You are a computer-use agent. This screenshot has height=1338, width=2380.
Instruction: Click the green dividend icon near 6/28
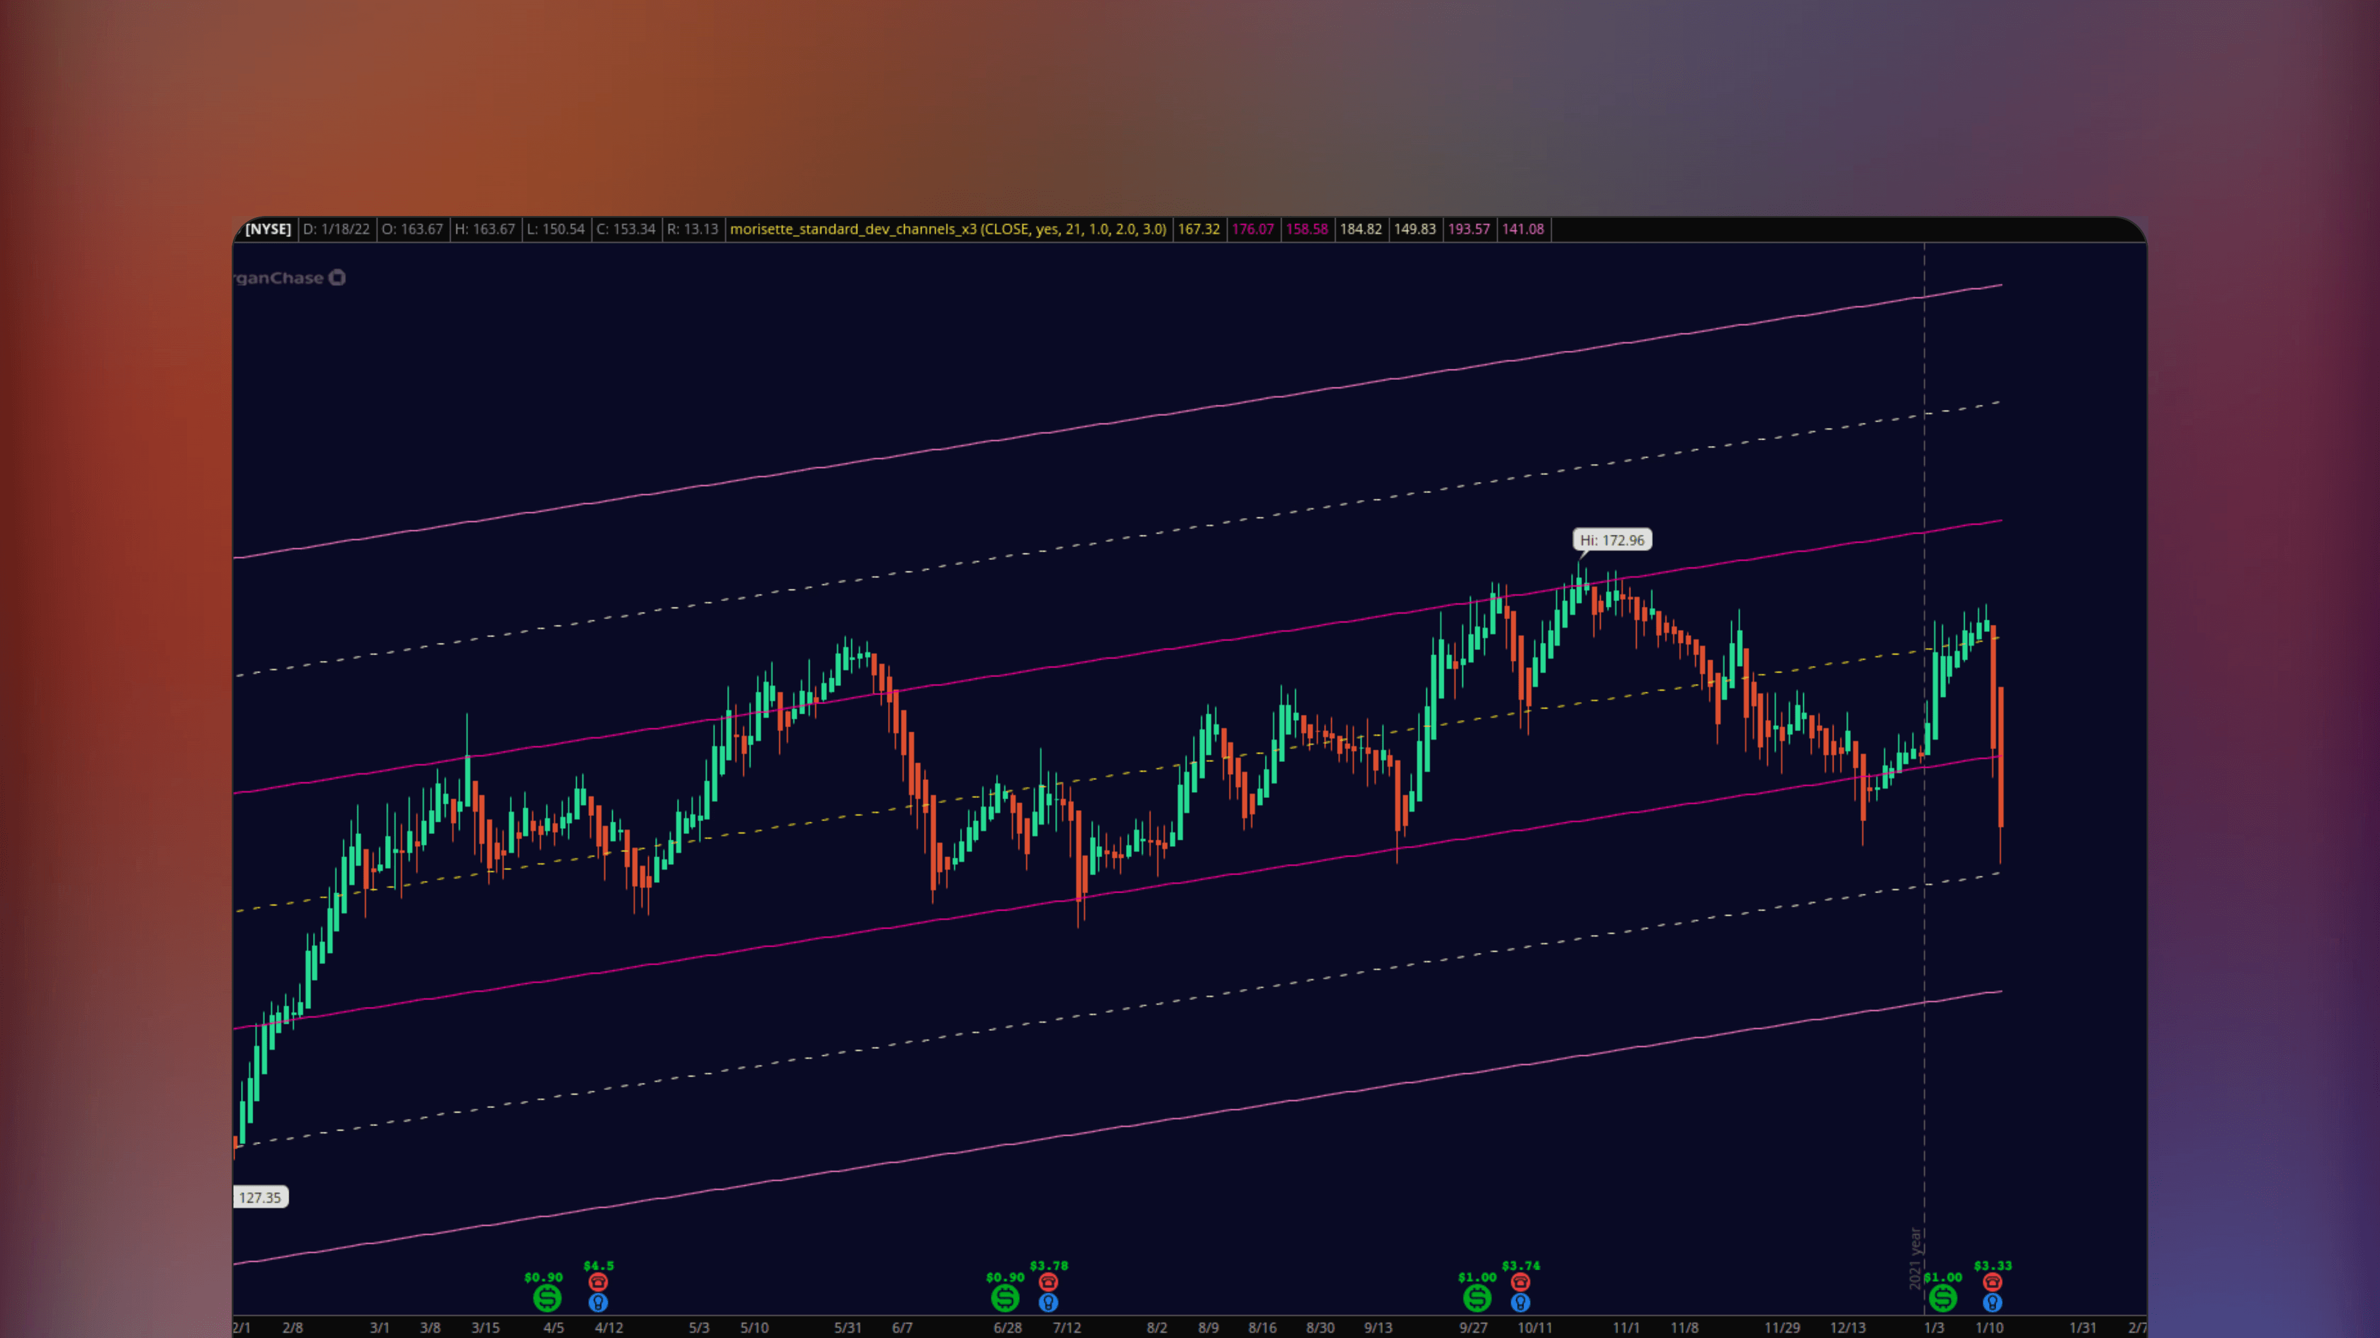(1005, 1297)
